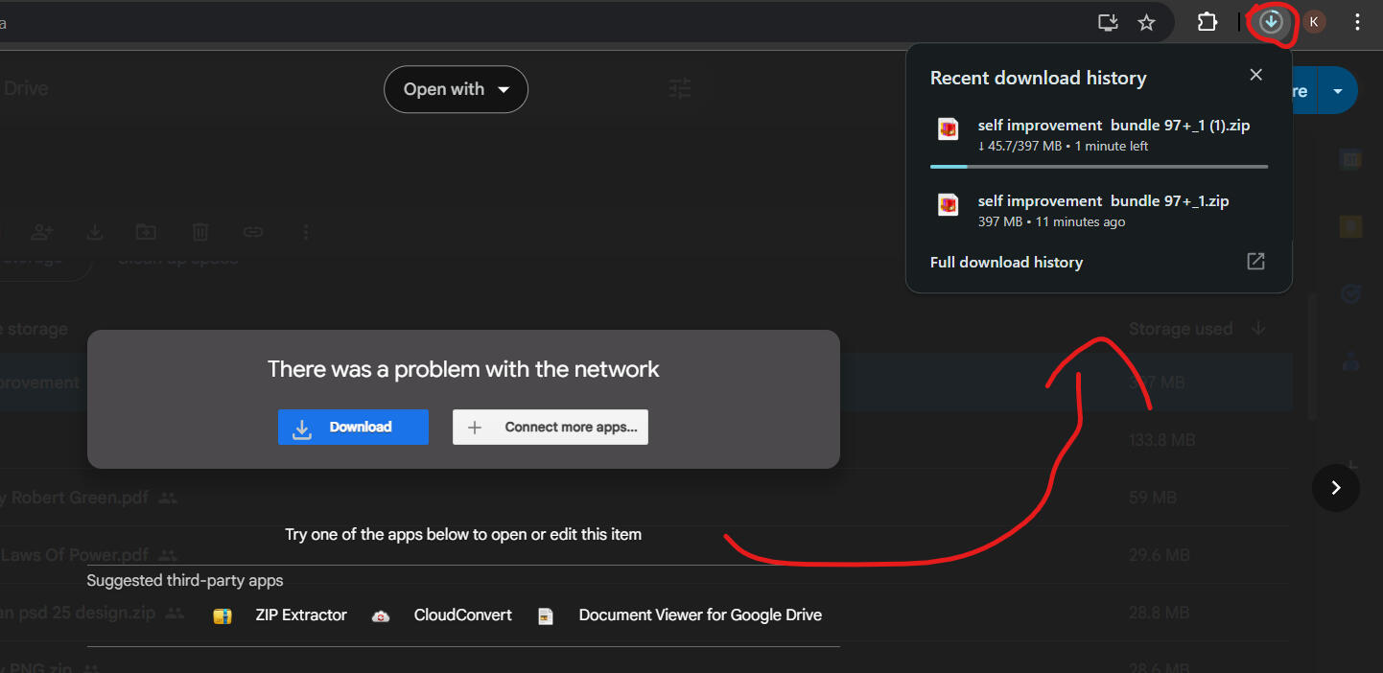Screen dimensions: 1383x673
Task: Open the Extensions puzzle icon
Action: (1207, 22)
